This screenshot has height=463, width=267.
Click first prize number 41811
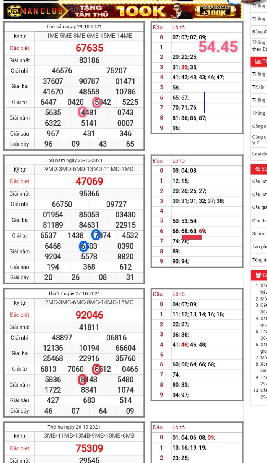89,327
